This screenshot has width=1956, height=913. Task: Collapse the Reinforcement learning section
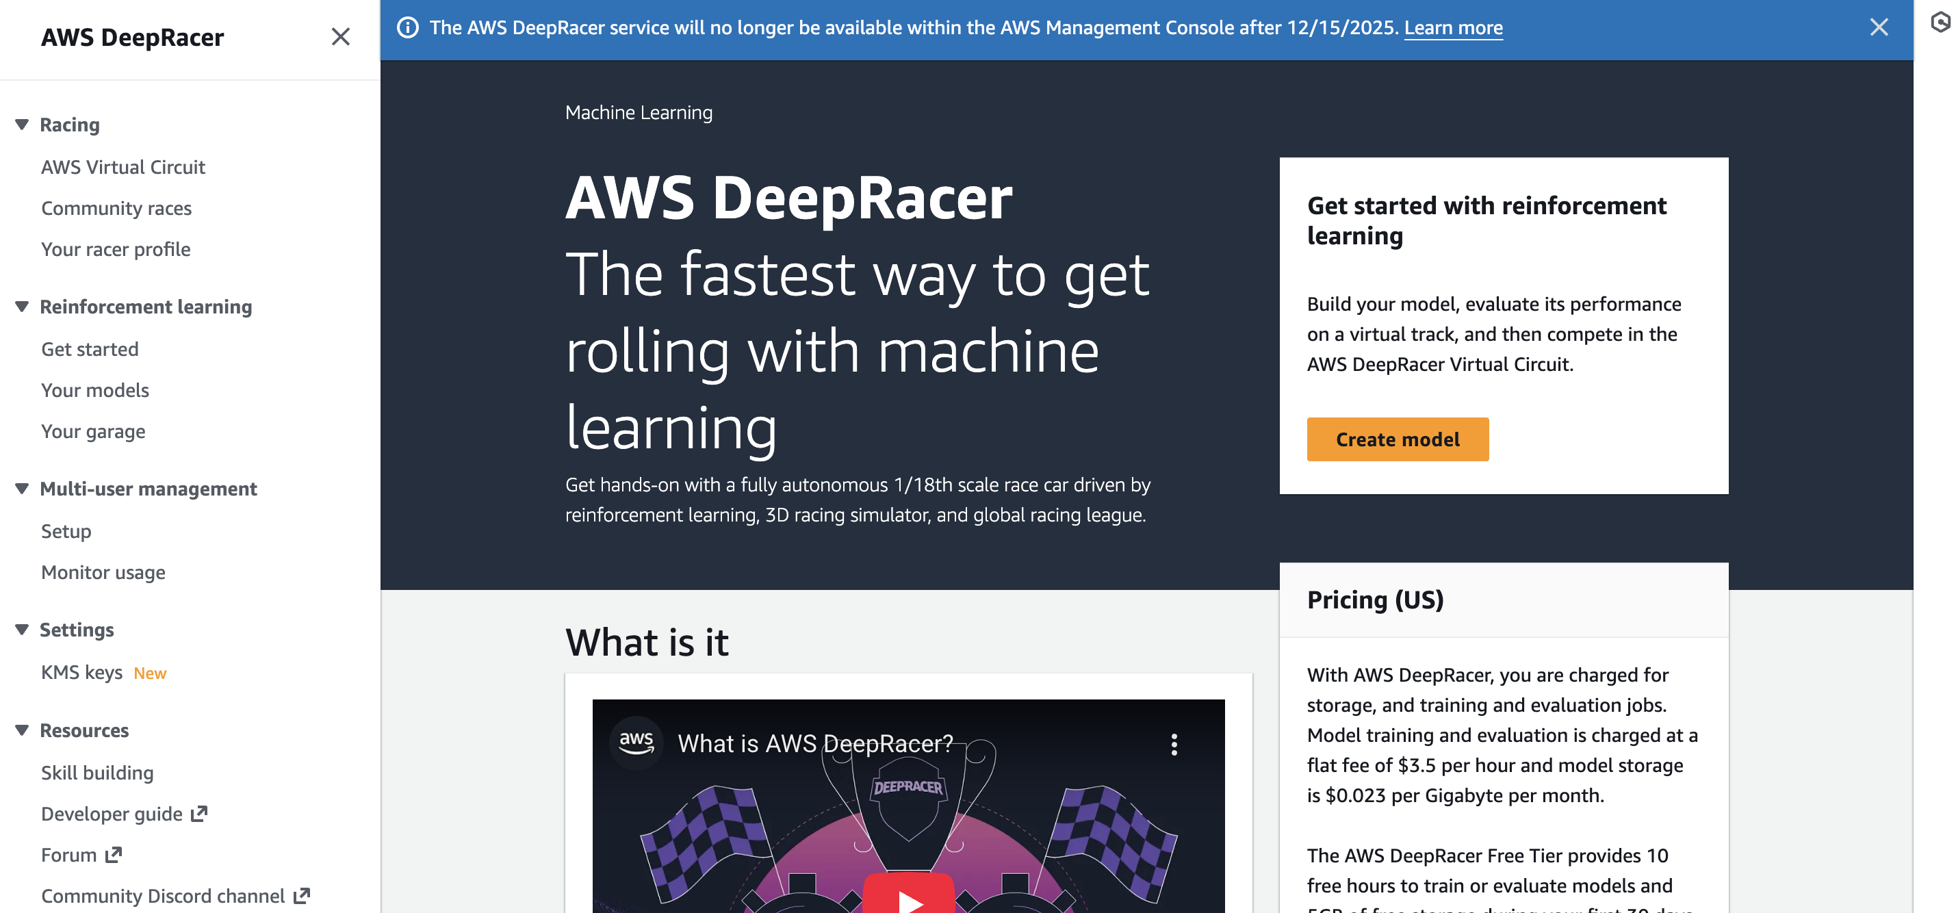22,306
